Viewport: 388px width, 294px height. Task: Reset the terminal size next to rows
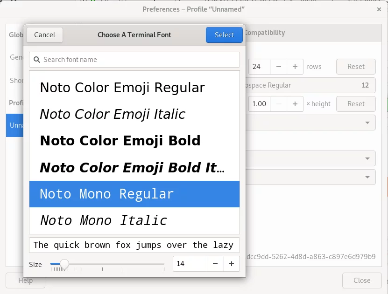click(356, 67)
